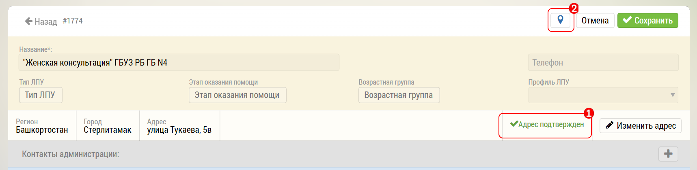Click the red badge numbered 1
The width and height of the screenshot is (697, 170).
(x=589, y=113)
